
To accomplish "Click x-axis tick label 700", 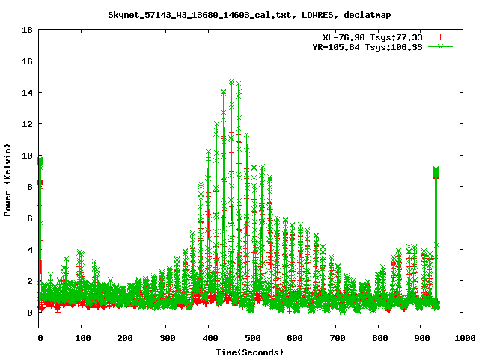I will point(338,338).
